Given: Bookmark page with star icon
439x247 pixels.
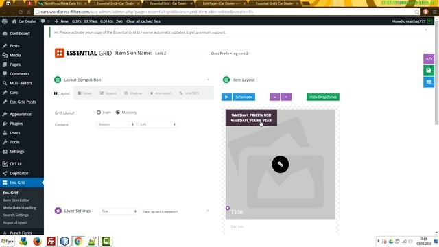Looking at the screenshot, I should tap(417, 12).
